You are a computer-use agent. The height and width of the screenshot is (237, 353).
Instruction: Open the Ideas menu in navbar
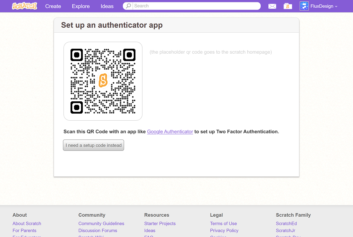coord(107,6)
